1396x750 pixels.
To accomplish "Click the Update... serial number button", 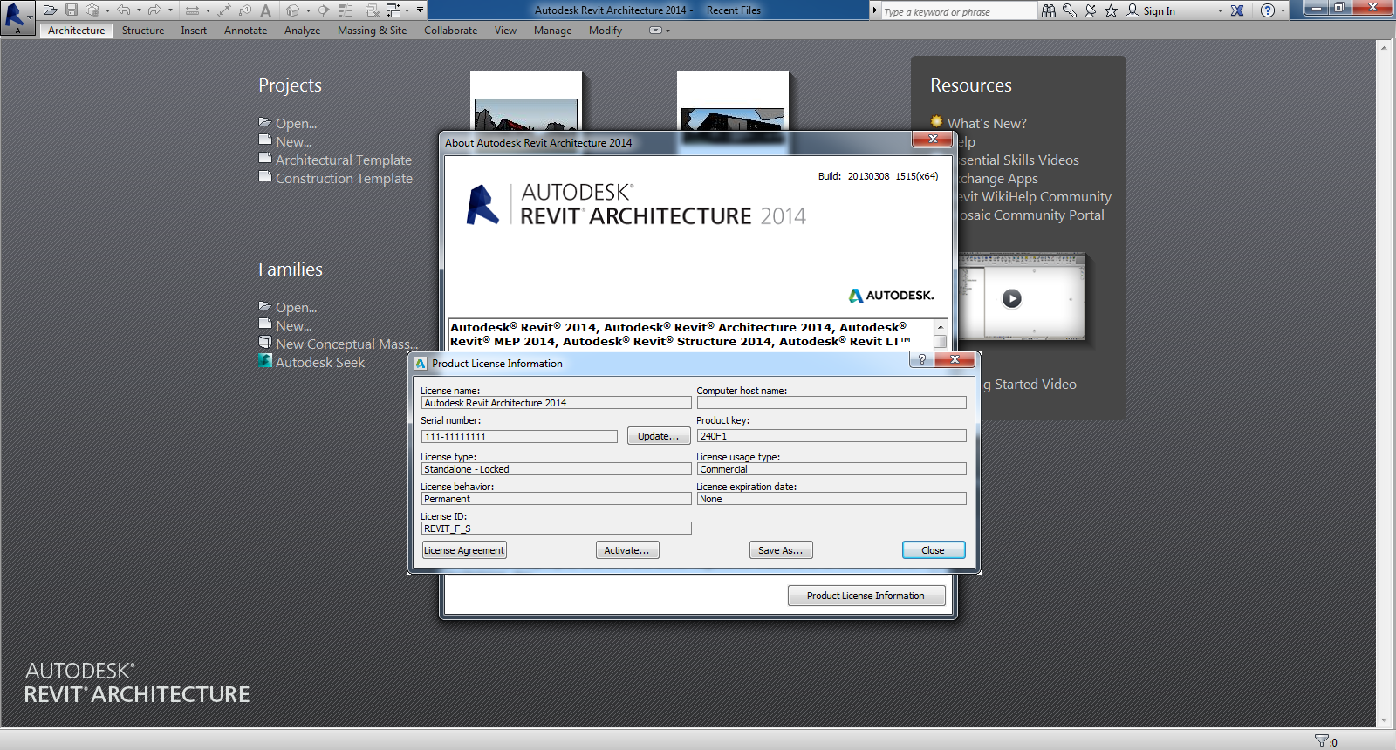I will click(x=659, y=436).
